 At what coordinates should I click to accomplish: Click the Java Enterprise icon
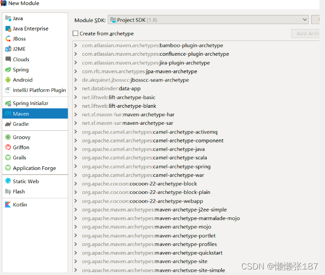pyautogui.click(x=8, y=29)
